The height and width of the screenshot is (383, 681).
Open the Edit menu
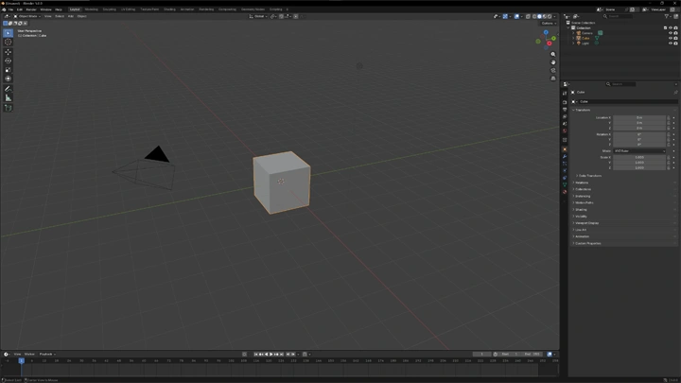19,9
